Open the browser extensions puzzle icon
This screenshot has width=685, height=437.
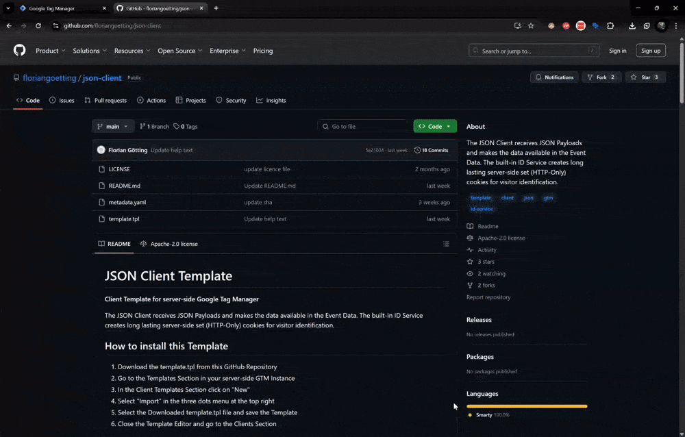610,26
